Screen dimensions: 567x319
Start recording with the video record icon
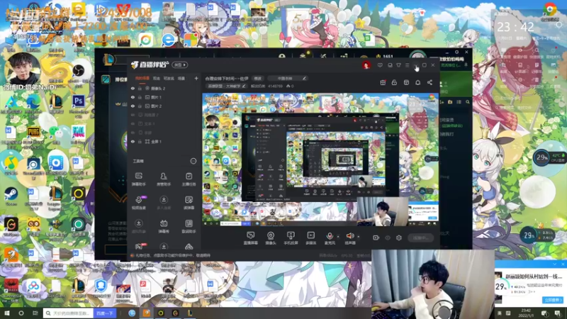(376, 237)
